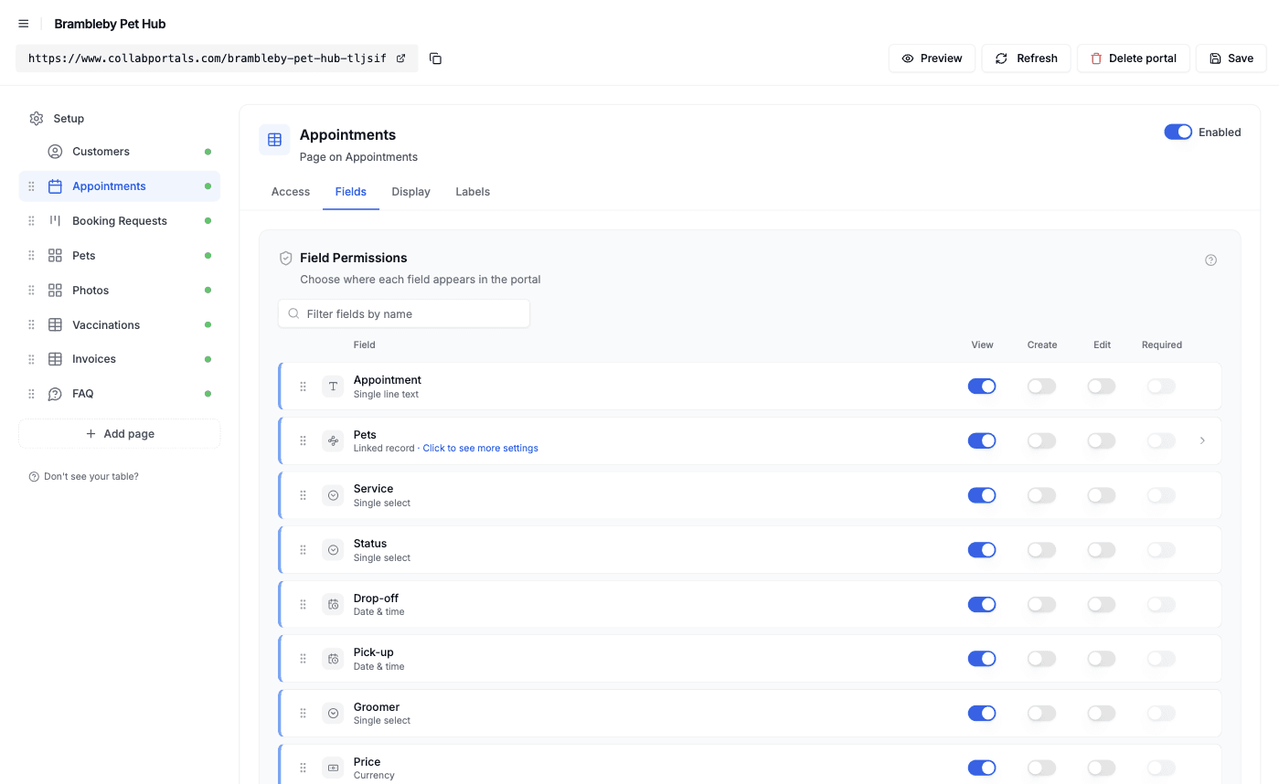The width and height of the screenshot is (1279, 784).
Task: Click the Pets linked record field icon
Action: click(x=333, y=440)
